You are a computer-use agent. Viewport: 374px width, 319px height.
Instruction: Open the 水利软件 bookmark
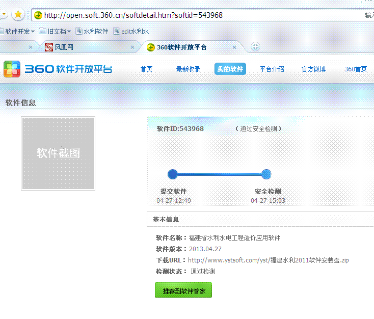point(92,31)
